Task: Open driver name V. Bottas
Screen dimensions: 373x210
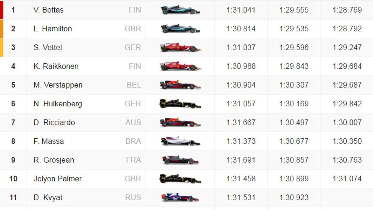Action: (48, 10)
